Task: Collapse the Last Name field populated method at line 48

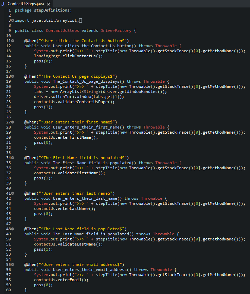Action: click(13, 229)
